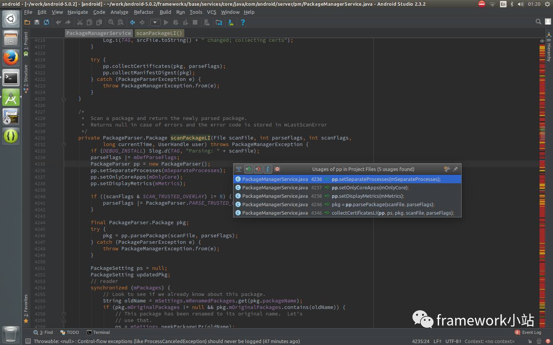The image size is (553, 345).
Task: Click the Help question mark icon
Action: tap(242, 22)
